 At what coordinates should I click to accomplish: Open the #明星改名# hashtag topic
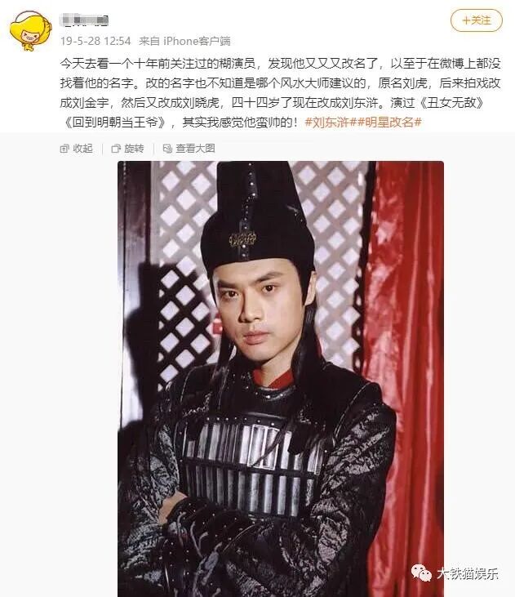click(389, 123)
